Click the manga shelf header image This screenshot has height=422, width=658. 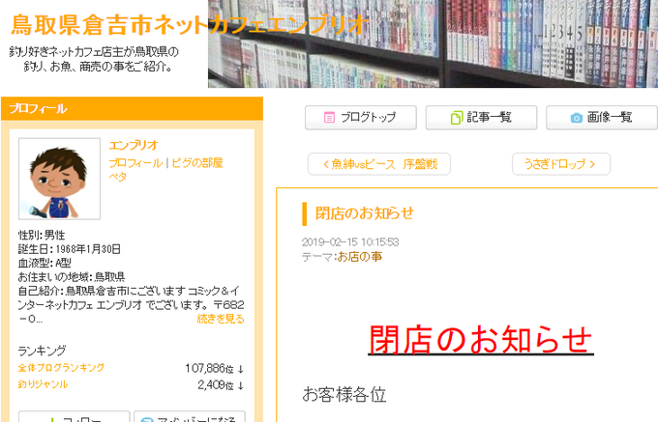click(x=433, y=43)
